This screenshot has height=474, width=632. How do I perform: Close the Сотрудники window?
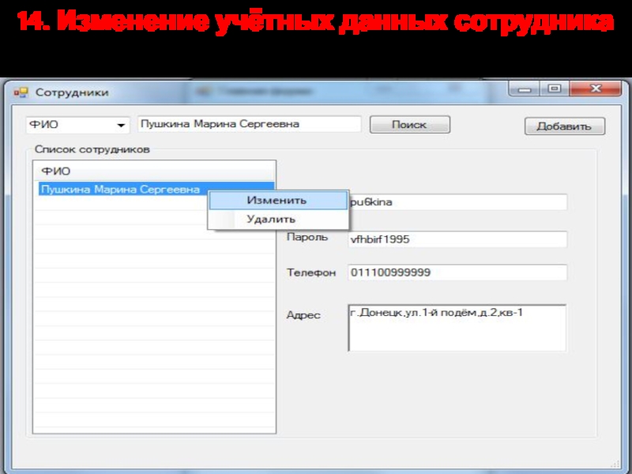point(592,90)
